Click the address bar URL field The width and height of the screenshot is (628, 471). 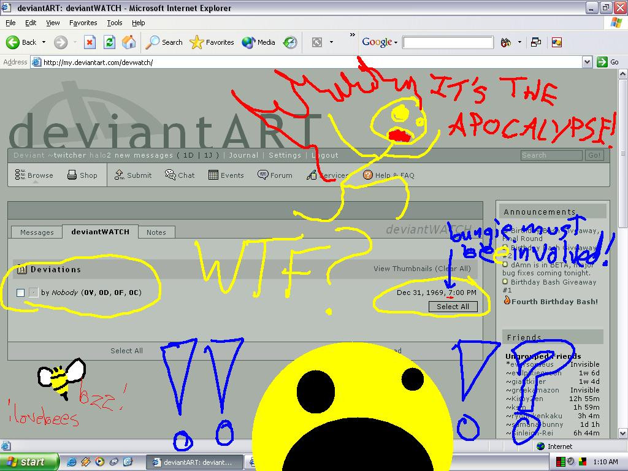[x=307, y=62]
